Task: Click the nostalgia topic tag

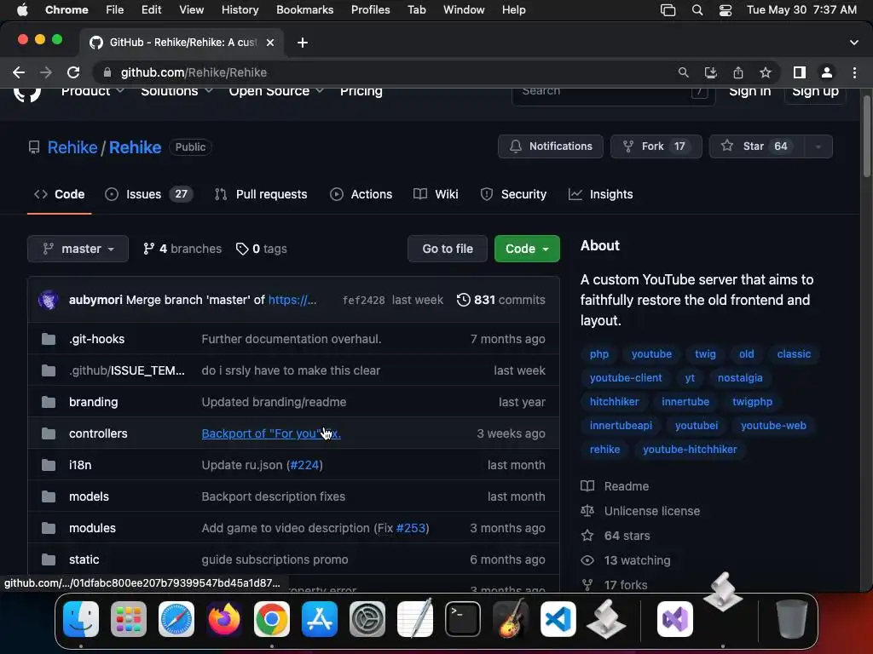Action: coord(740,377)
